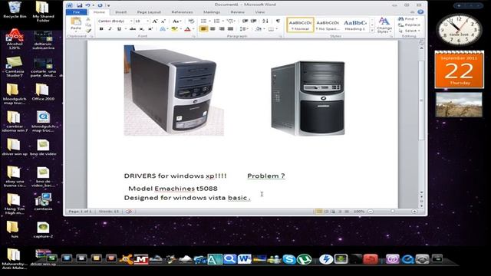Click the Sort icon

click(265, 21)
